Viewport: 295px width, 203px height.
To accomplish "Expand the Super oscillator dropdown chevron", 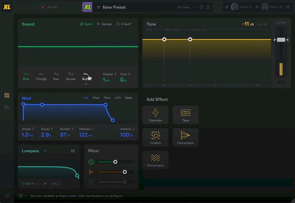I will click(86, 84).
